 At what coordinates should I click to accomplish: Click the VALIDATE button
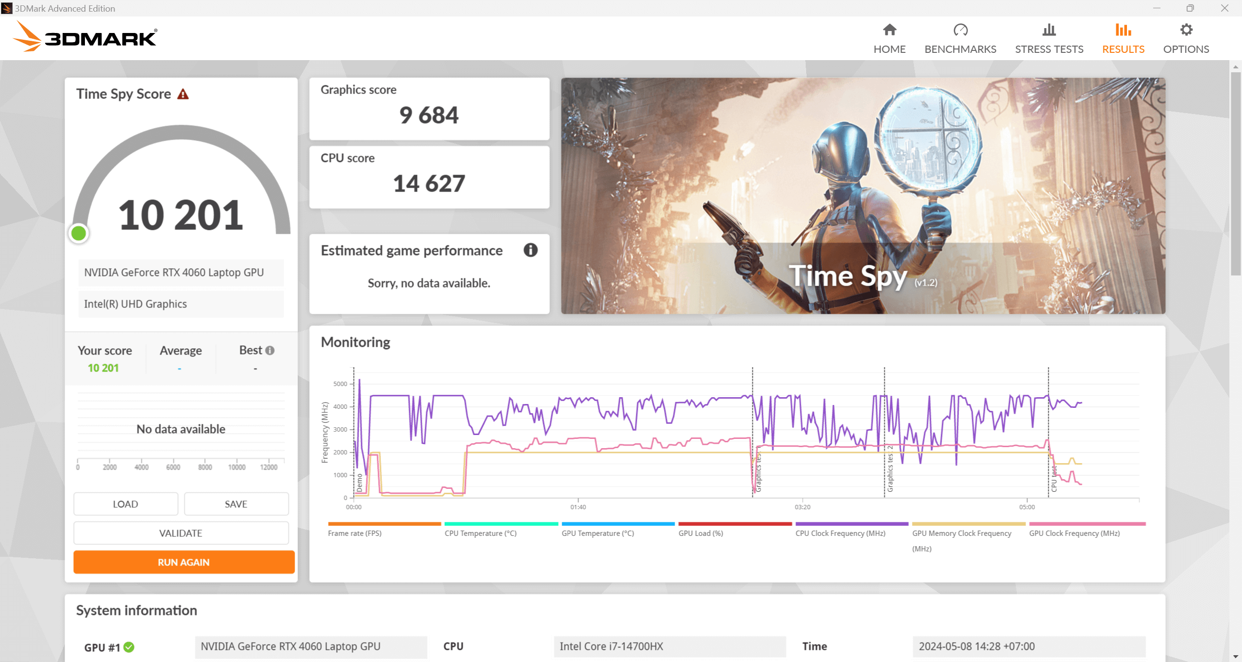(181, 533)
